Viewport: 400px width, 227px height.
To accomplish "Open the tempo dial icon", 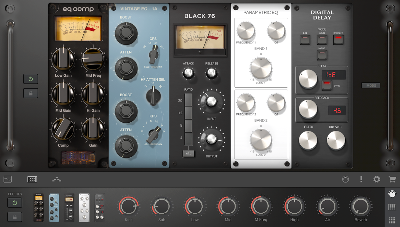I will pyautogui.click(x=345, y=179).
